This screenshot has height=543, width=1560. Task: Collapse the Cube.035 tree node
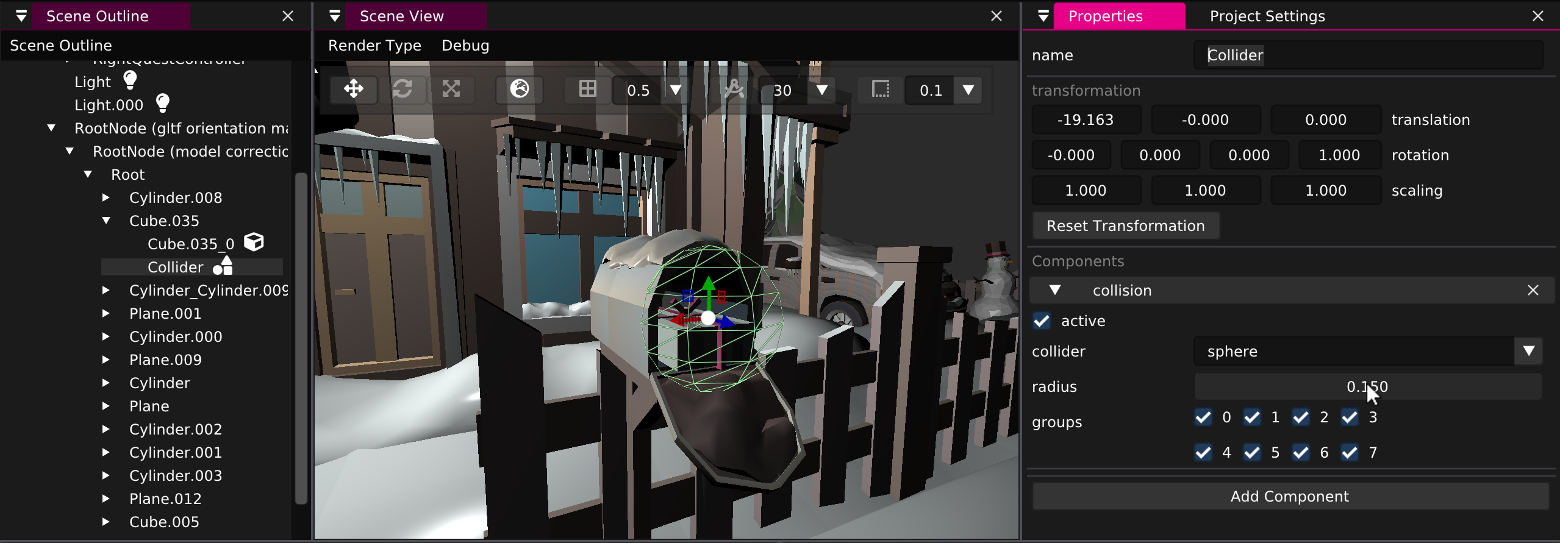[106, 221]
